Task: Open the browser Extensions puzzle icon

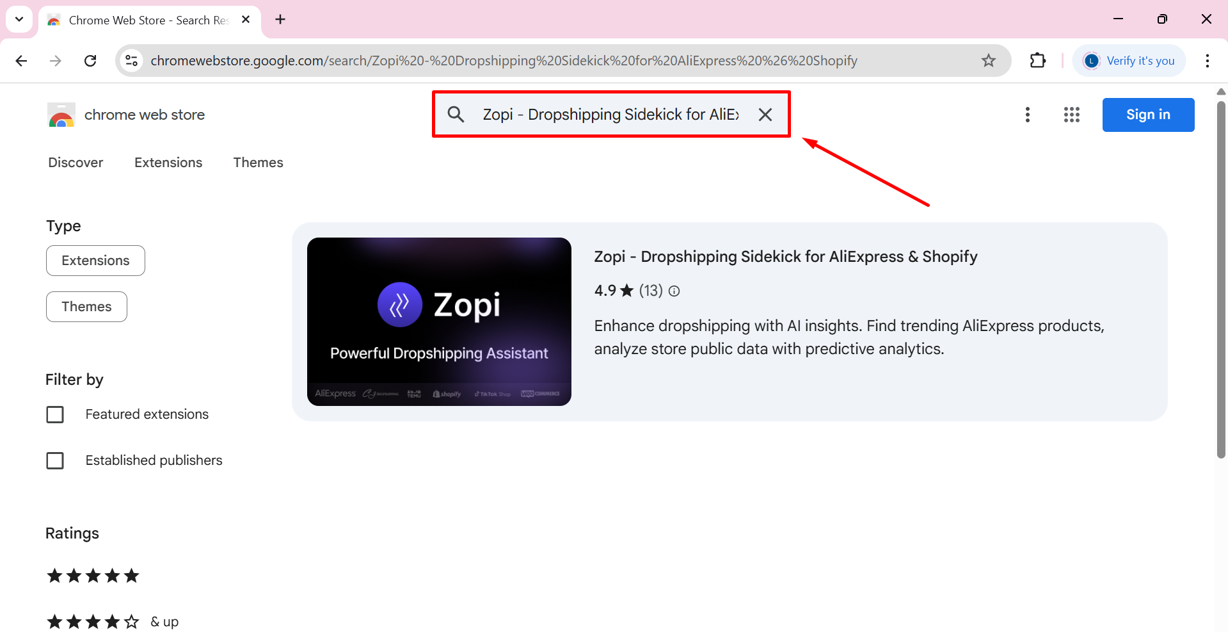Action: [x=1038, y=61]
